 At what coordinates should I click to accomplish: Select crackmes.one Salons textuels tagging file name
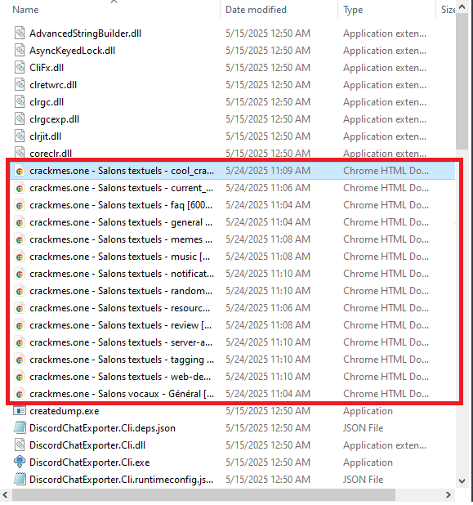[122, 360]
